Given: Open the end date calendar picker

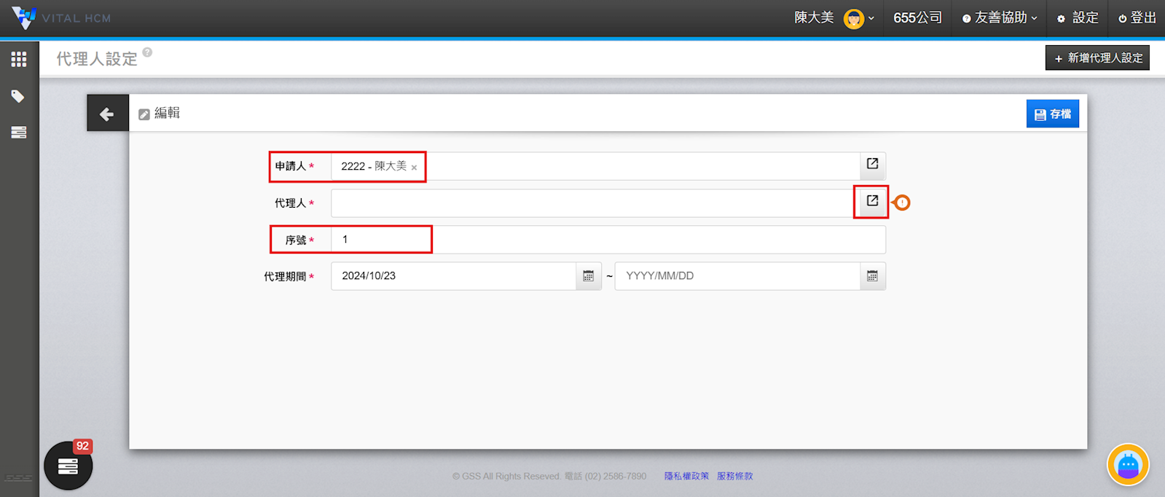Looking at the screenshot, I should [x=872, y=276].
